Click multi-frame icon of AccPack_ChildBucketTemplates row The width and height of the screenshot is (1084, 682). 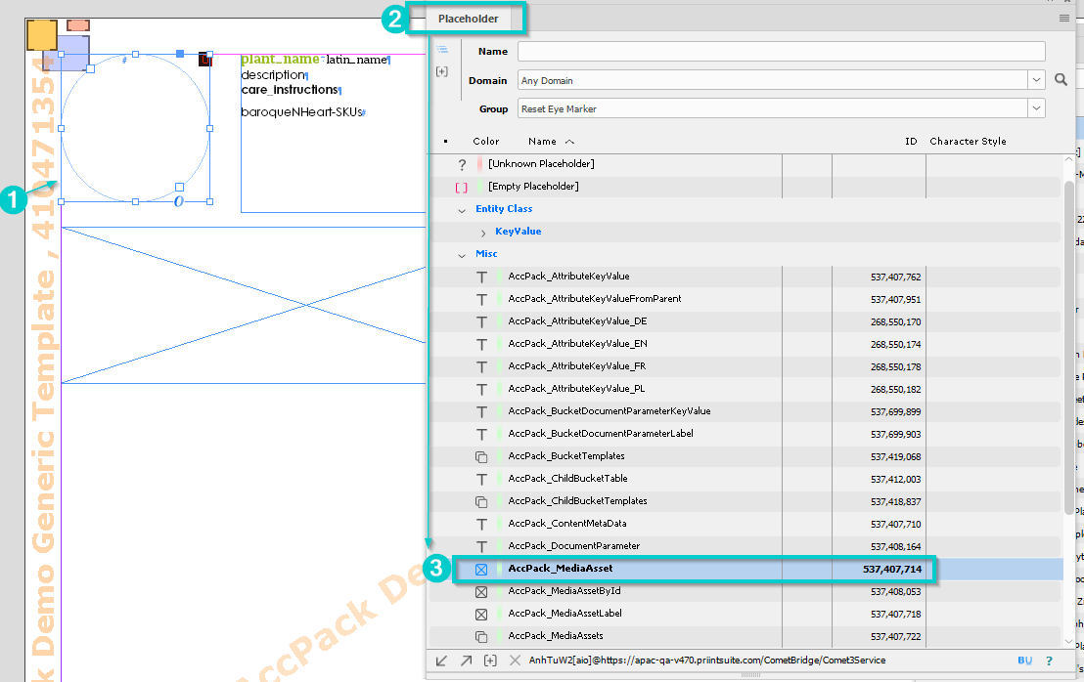[x=482, y=502]
